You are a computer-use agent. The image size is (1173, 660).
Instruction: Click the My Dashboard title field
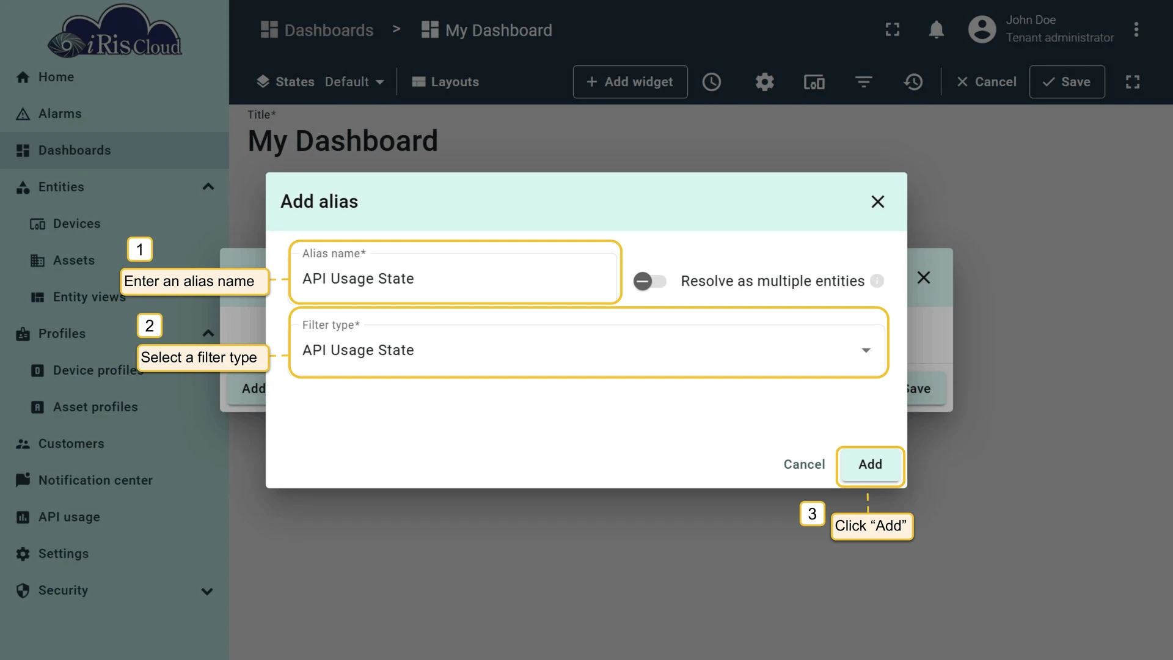click(x=343, y=141)
